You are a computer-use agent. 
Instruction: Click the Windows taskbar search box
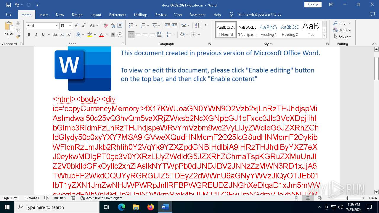pyautogui.click(x=57, y=207)
